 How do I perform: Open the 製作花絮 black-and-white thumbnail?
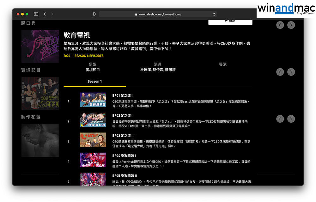point(40,140)
